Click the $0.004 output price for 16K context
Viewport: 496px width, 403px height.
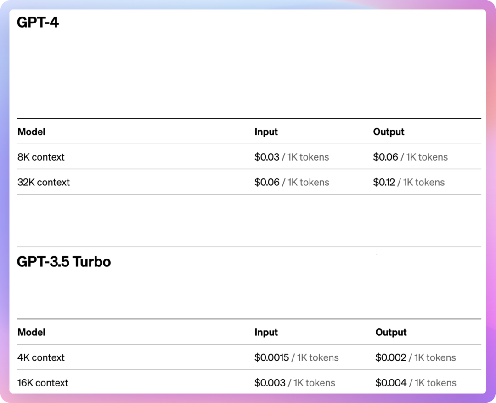coord(391,383)
